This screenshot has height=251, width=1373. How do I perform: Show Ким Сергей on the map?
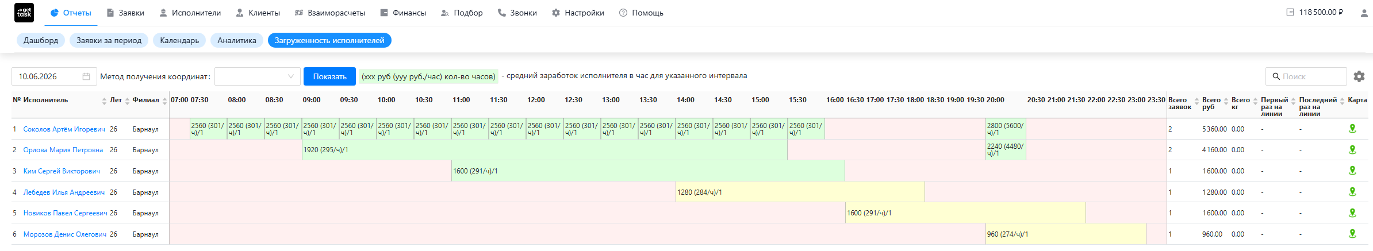tap(1352, 171)
